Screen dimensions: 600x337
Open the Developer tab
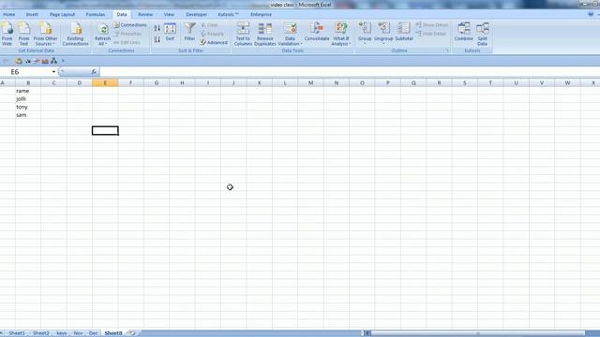(196, 15)
